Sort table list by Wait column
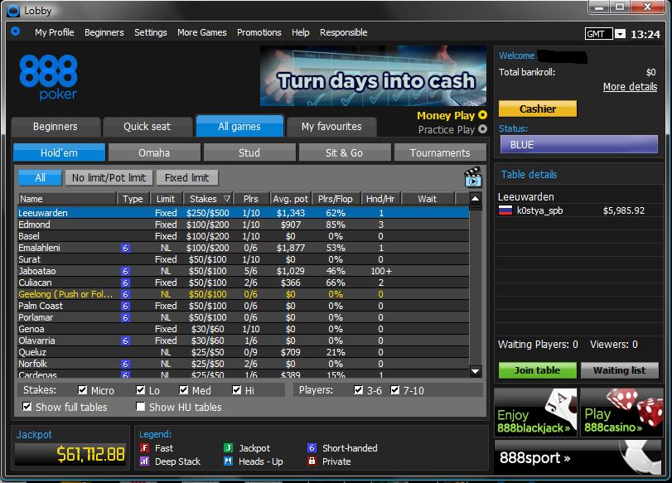The image size is (672, 483). (428, 199)
